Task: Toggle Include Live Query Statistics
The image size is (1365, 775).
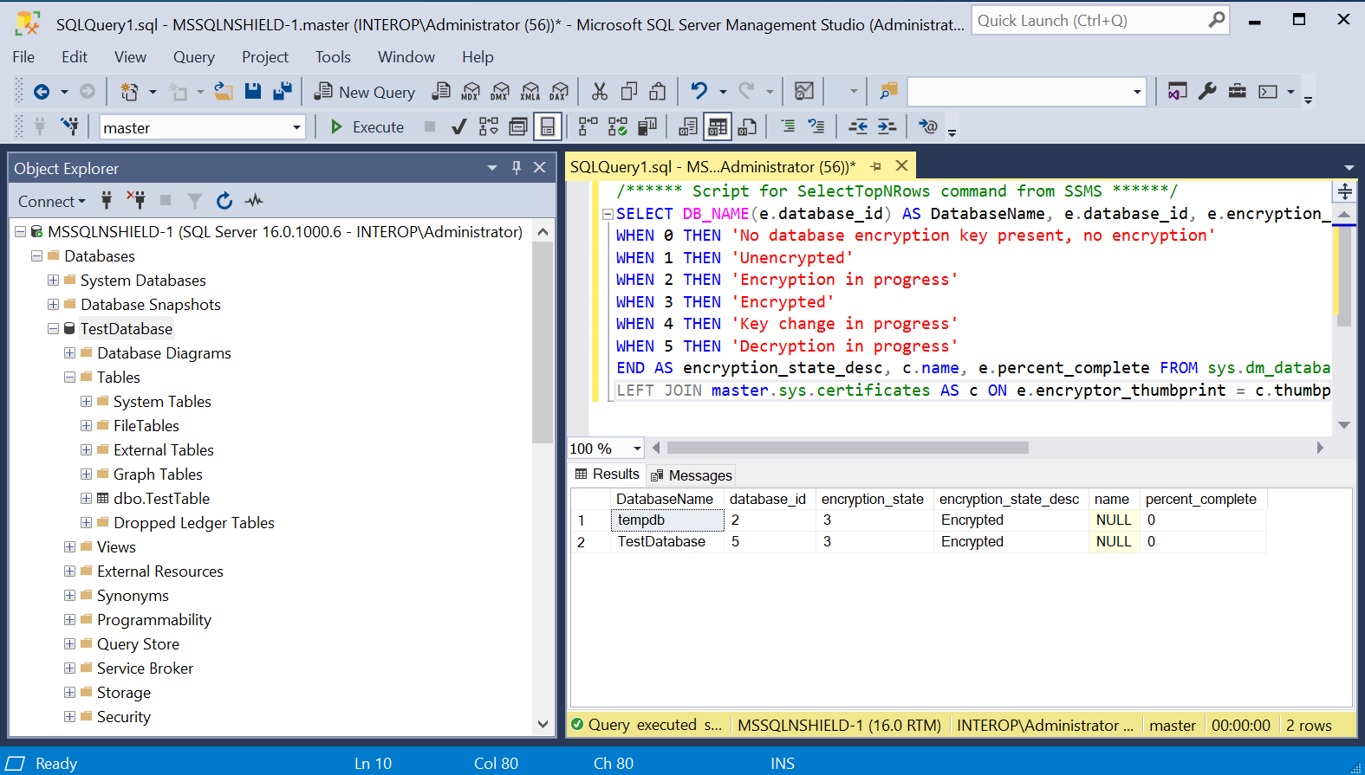Action: tap(617, 127)
